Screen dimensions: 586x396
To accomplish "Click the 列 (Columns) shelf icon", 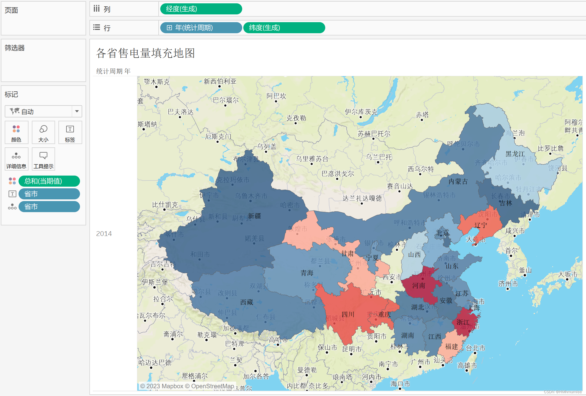I will [97, 9].
